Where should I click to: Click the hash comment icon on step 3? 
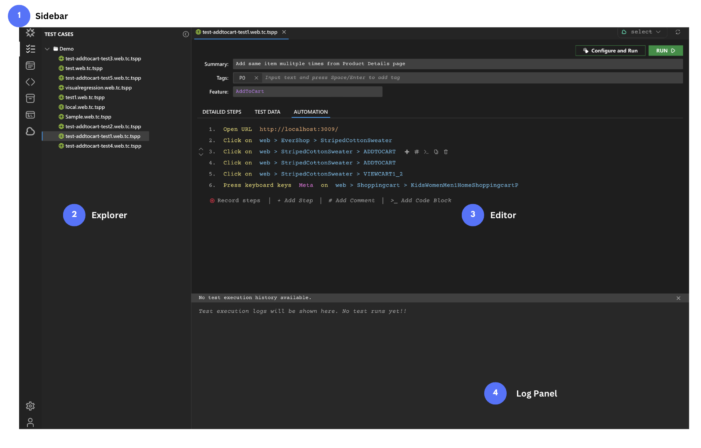click(x=417, y=152)
